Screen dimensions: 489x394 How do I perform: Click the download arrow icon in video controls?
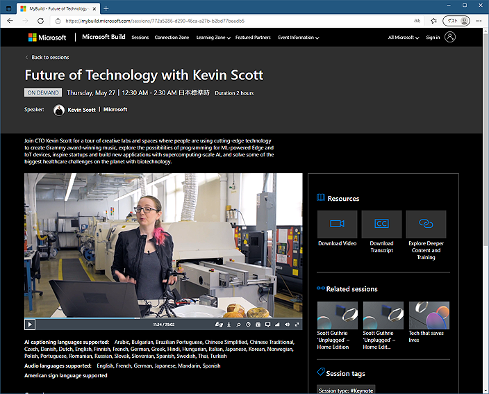229,324
